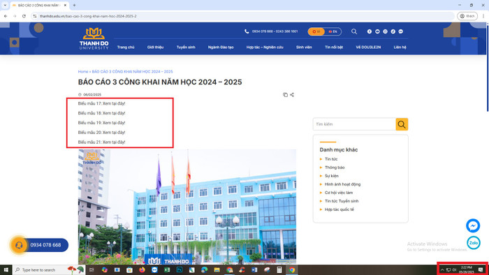Reload the page with the refresh icon
Viewport: 489px width, 275px height.
(x=24, y=16)
